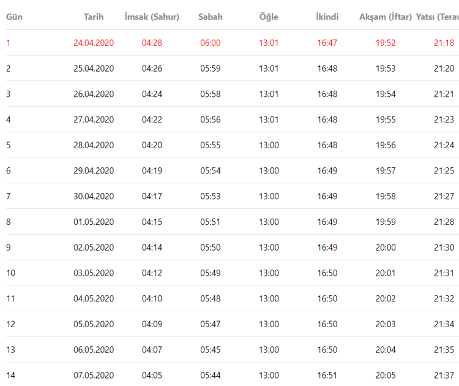Select the İmsak (Sahur) column header

click(x=152, y=17)
